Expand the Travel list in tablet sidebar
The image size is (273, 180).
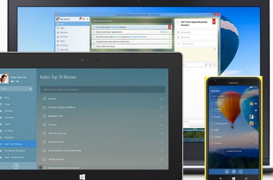tap(32, 124)
